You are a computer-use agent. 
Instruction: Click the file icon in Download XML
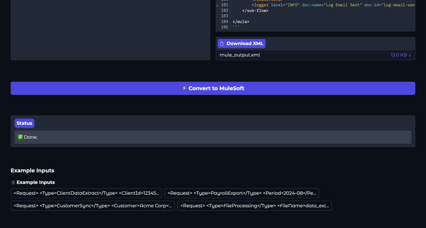[222, 44]
